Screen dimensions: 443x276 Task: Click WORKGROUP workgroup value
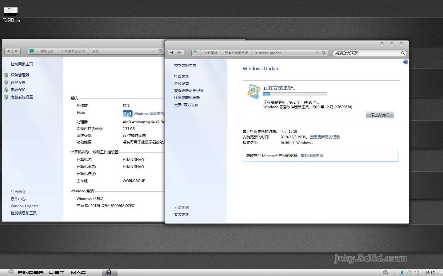tap(134, 181)
